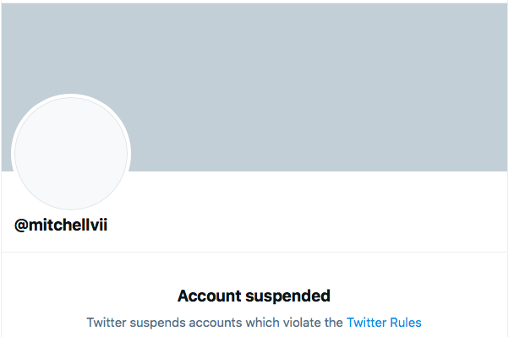This screenshot has width=514, height=337.
Task: Click the divider line below the handle
Action: [x=254, y=253]
